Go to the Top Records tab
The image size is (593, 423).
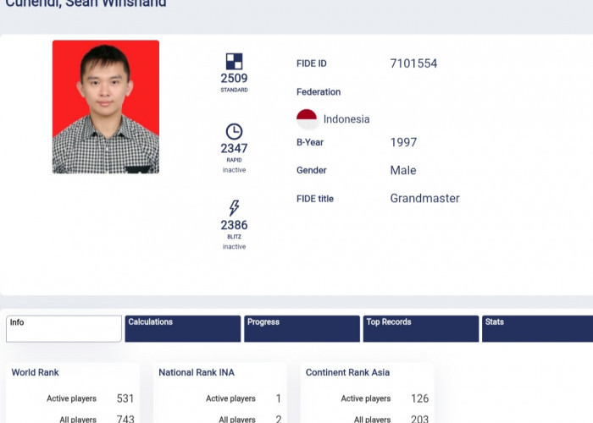(x=420, y=328)
